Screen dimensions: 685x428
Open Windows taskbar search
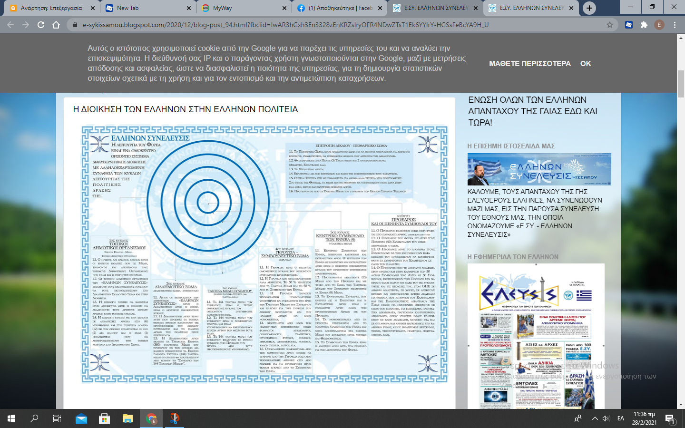(x=34, y=418)
